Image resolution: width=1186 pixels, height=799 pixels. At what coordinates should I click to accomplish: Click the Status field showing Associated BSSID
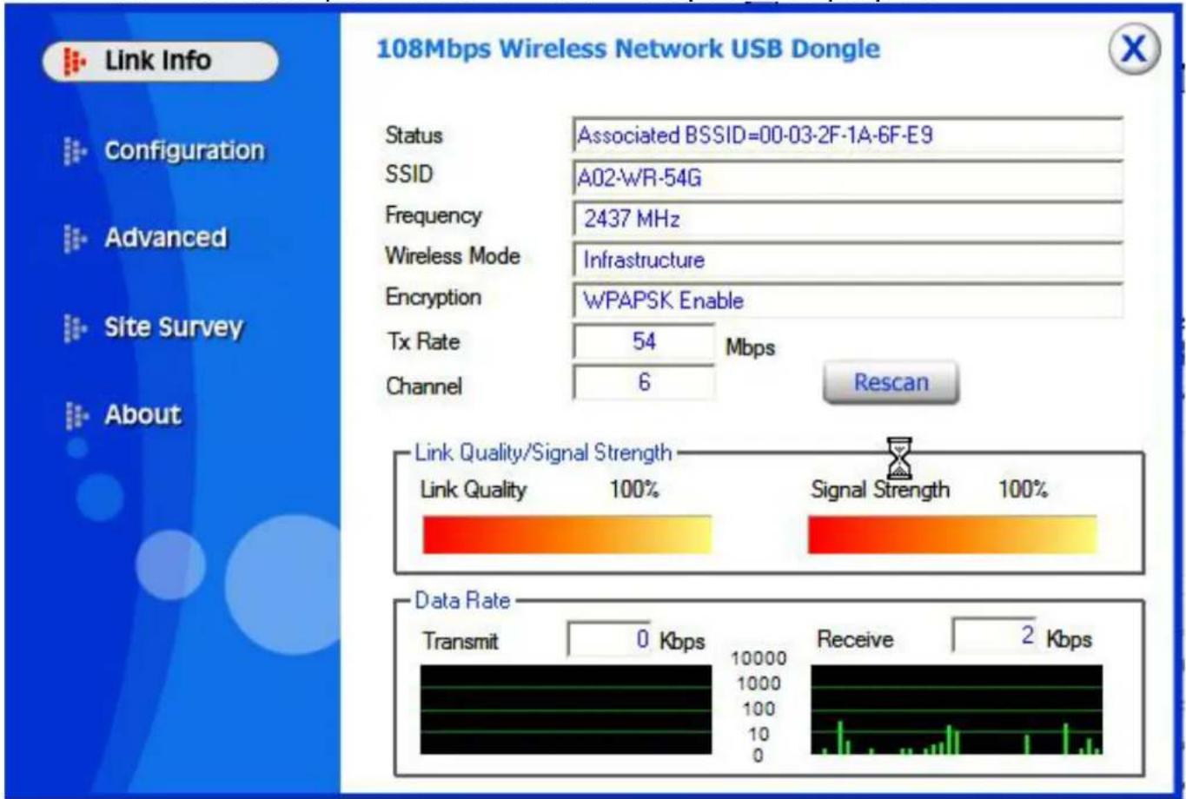tap(848, 136)
